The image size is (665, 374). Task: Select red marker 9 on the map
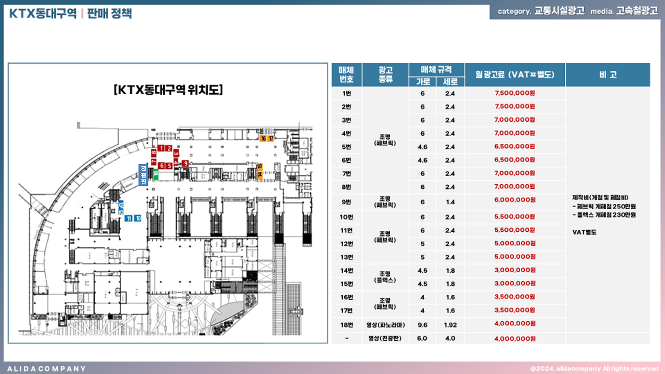tap(185, 163)
